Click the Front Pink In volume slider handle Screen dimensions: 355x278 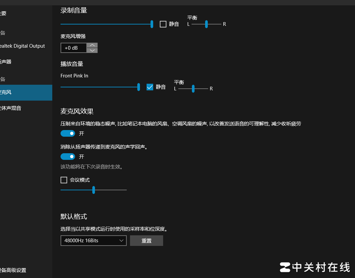pyautogui.click(x=139, y=87)
